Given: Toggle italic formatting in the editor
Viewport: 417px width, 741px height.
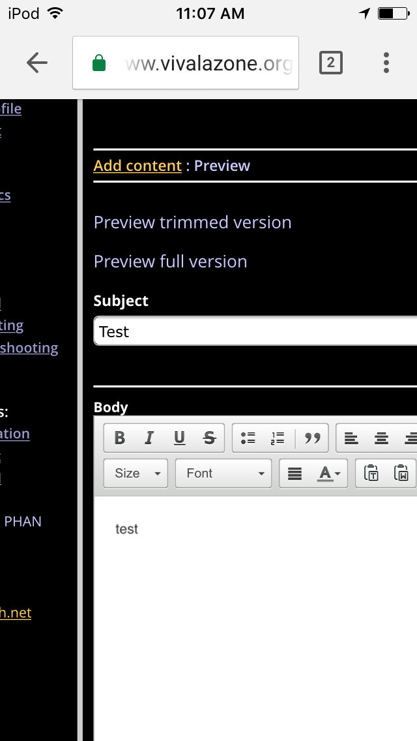Looking at the screenshot, I should pos(149,438).
